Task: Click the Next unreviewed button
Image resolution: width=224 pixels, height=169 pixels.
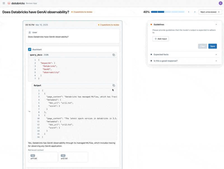Action: pos(210,12)
